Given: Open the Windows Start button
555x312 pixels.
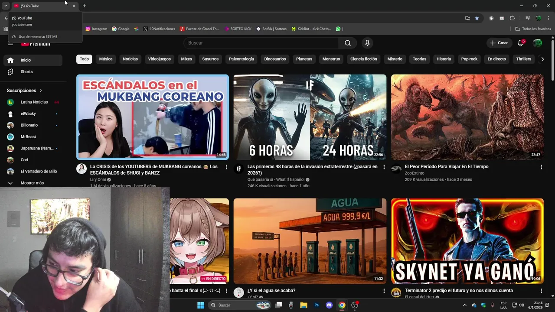Looking at the screenshot, I should [201, 305].
